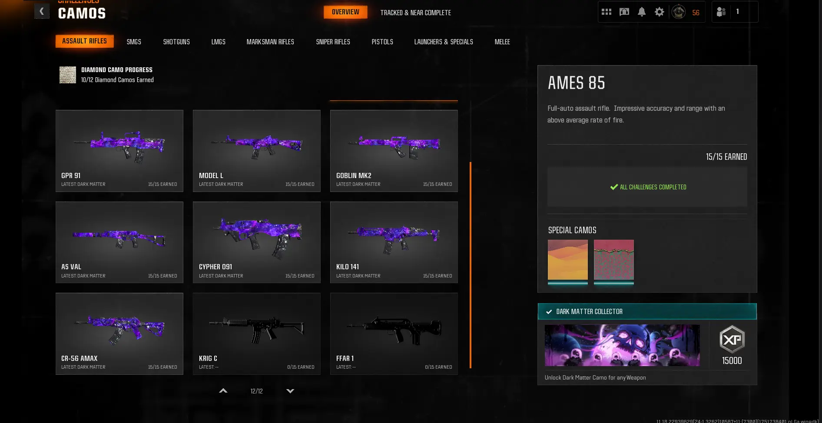This screenshot has height=423, width=822.
Task: Click Unlock Dark Matter Camo description text
Action: (x=595, y=378)
